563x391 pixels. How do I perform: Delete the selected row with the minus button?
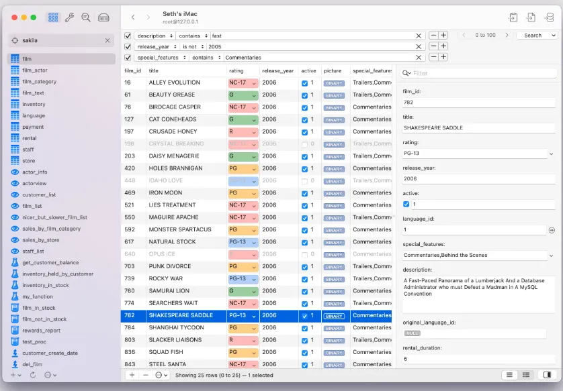click(x=145, y=375)
